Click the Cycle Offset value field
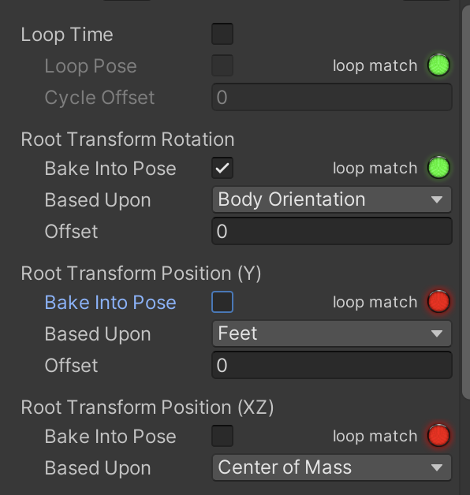The width and height of the screenshot is (470, 495). coord(332,97)
